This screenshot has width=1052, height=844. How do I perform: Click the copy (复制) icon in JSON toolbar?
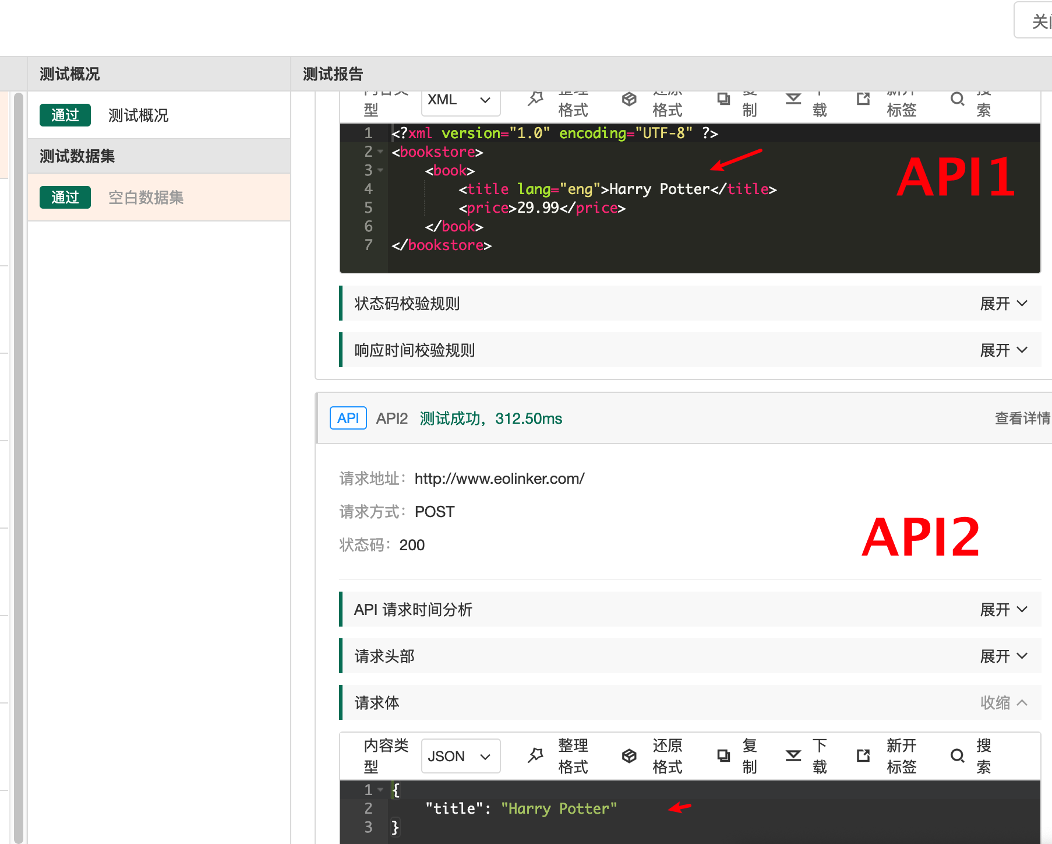tap(723, 755)
